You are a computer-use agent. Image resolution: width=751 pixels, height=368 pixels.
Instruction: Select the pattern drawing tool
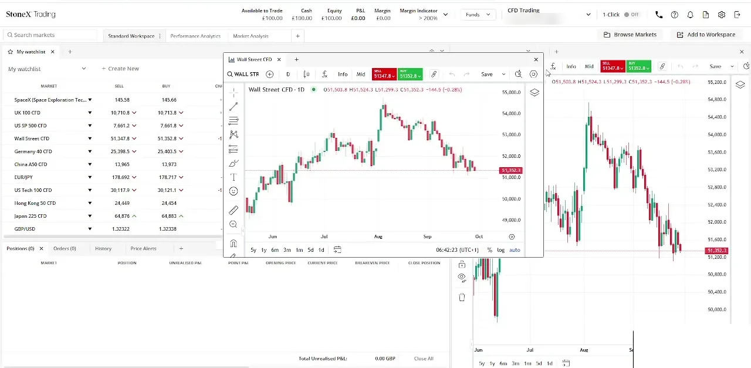[234, 134]
